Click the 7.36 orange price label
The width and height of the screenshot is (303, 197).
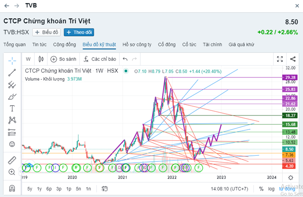point(289,155)
